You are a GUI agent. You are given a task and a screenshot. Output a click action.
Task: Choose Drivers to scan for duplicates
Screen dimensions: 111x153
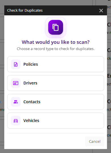[56, 83]
